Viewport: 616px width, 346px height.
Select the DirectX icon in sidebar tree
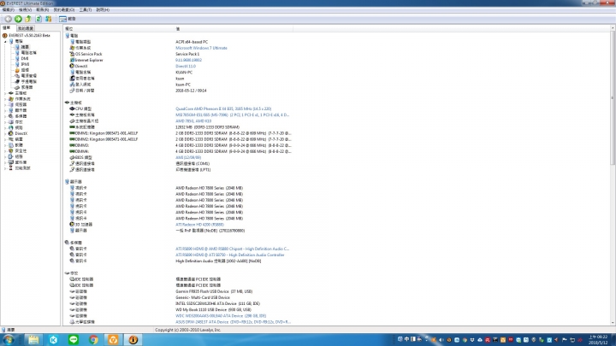pos(11,134)
